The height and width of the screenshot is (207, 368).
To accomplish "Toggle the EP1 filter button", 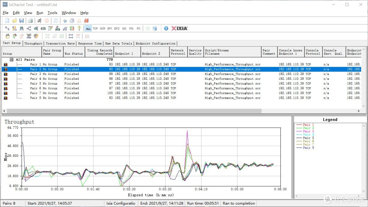I will click(x=110, y=29).
